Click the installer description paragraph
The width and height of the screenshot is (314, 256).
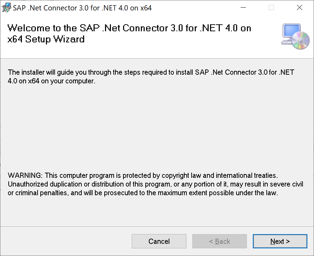pos(151,77)
